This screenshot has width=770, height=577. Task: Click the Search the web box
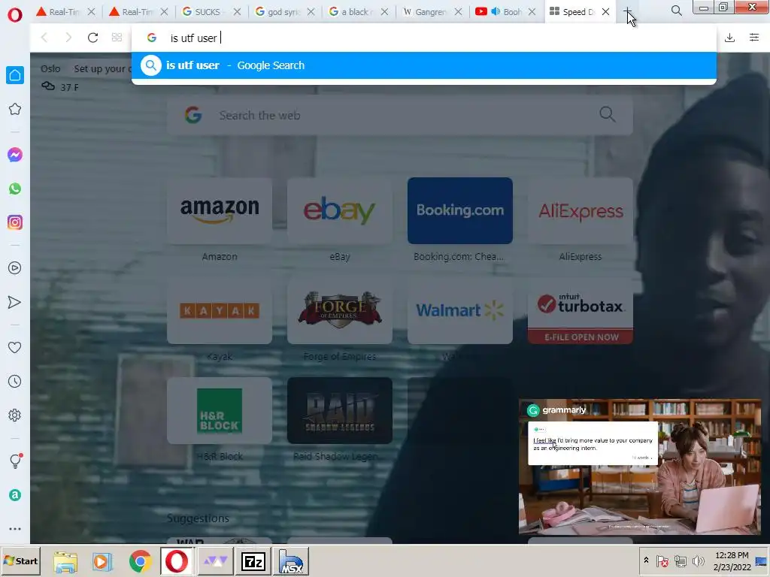coord(400,115)
